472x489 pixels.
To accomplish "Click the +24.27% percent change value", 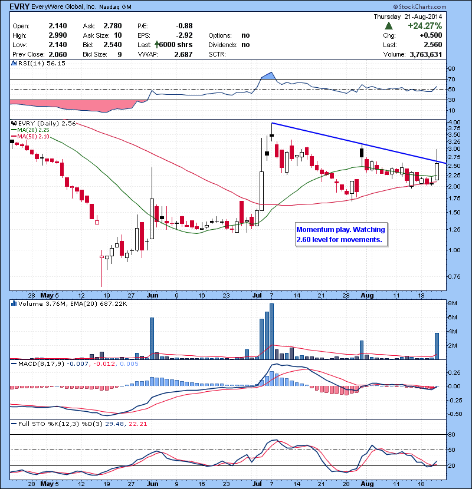I will 425,26.
